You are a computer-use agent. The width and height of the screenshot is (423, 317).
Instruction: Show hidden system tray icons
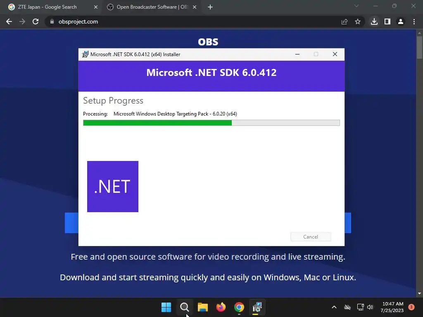[x=334, y=307]
